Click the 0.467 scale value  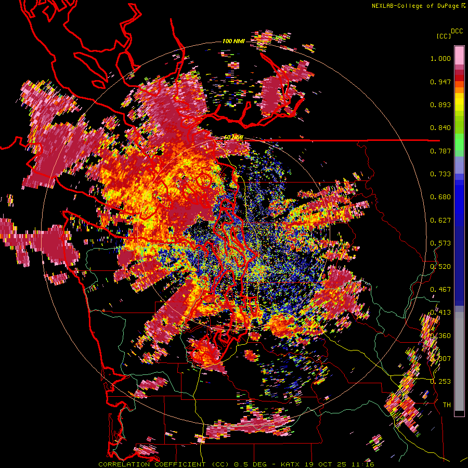(440, 290)
